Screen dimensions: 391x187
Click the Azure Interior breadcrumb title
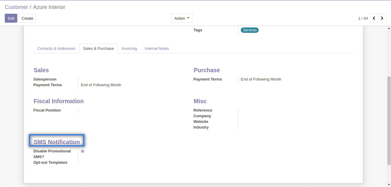tap(49, 7)
